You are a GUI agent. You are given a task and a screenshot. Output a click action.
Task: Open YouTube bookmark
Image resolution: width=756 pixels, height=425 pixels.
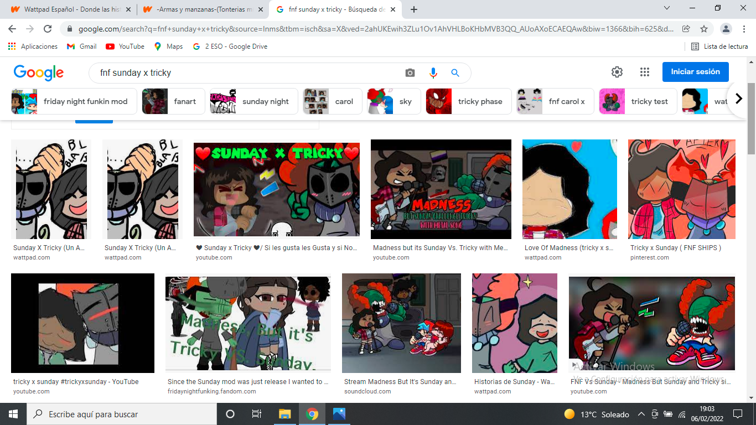(x=125, y=46)
